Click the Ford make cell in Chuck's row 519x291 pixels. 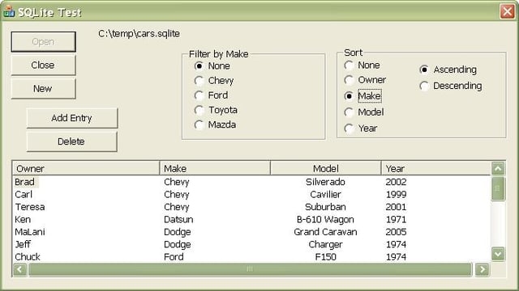click(174, 257)
